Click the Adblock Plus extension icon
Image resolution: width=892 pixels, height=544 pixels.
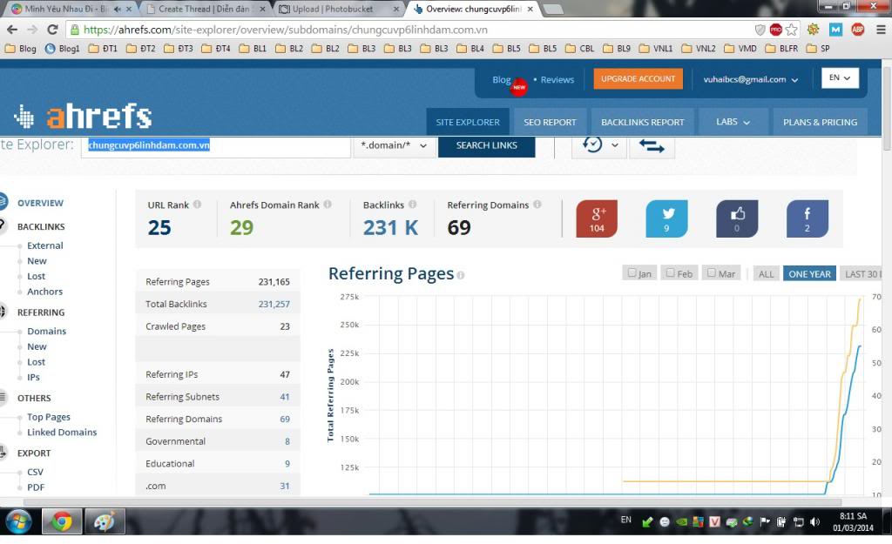tap(858, 30)
